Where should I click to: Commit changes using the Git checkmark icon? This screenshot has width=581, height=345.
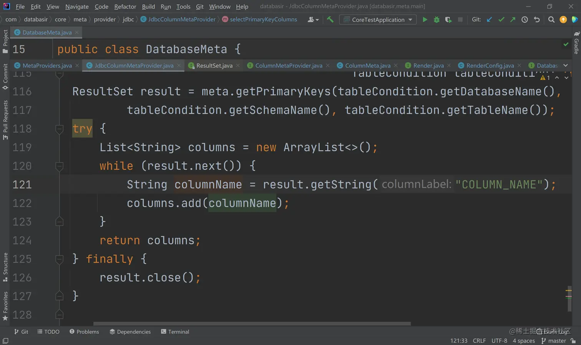coord(501,19)
